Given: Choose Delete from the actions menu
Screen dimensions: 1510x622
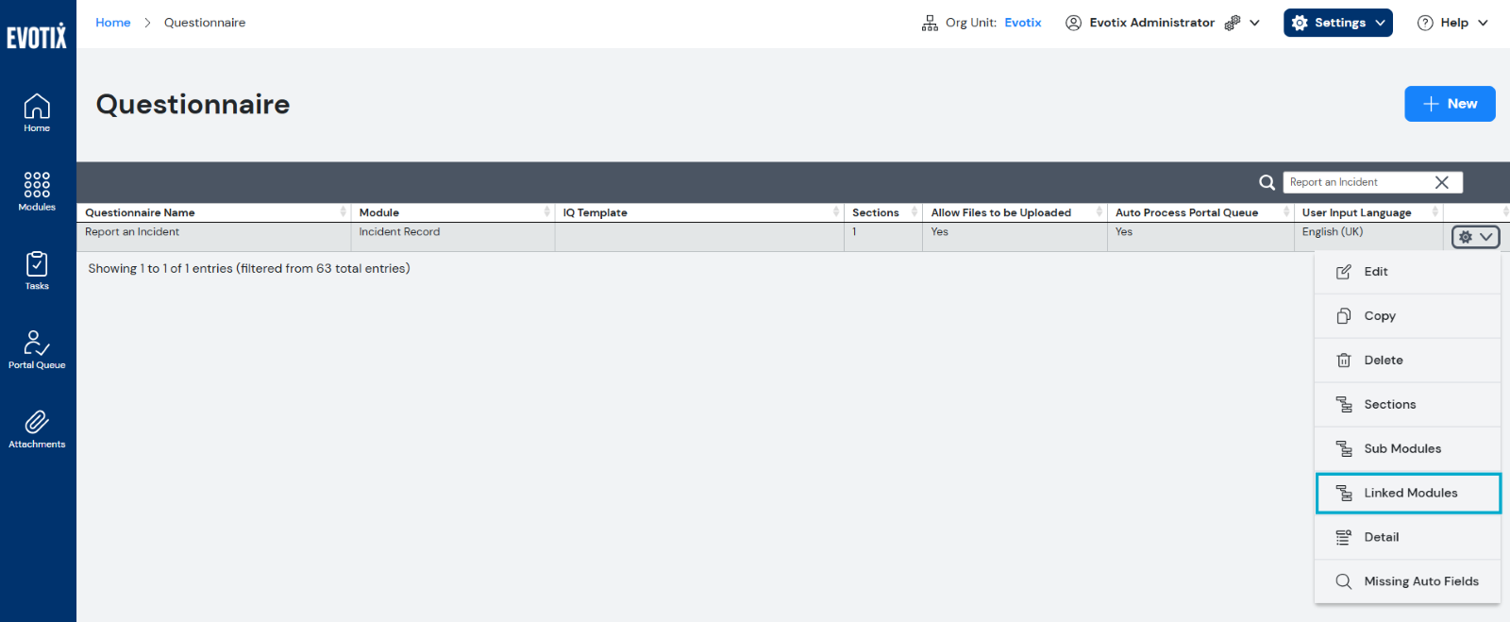Looking at the screenshot, I should click(1383, 361).
